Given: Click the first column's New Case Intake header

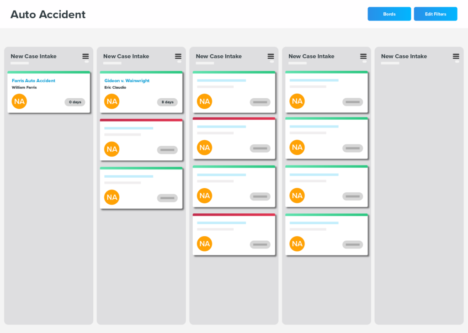Looking at the screenshot, I should pos(34,56).
